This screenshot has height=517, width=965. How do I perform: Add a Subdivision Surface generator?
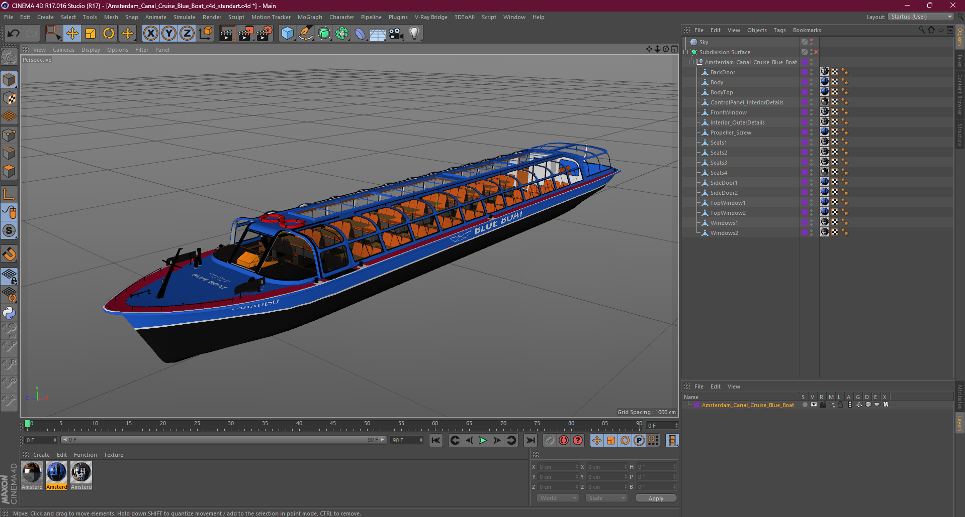tap(324, 34)
